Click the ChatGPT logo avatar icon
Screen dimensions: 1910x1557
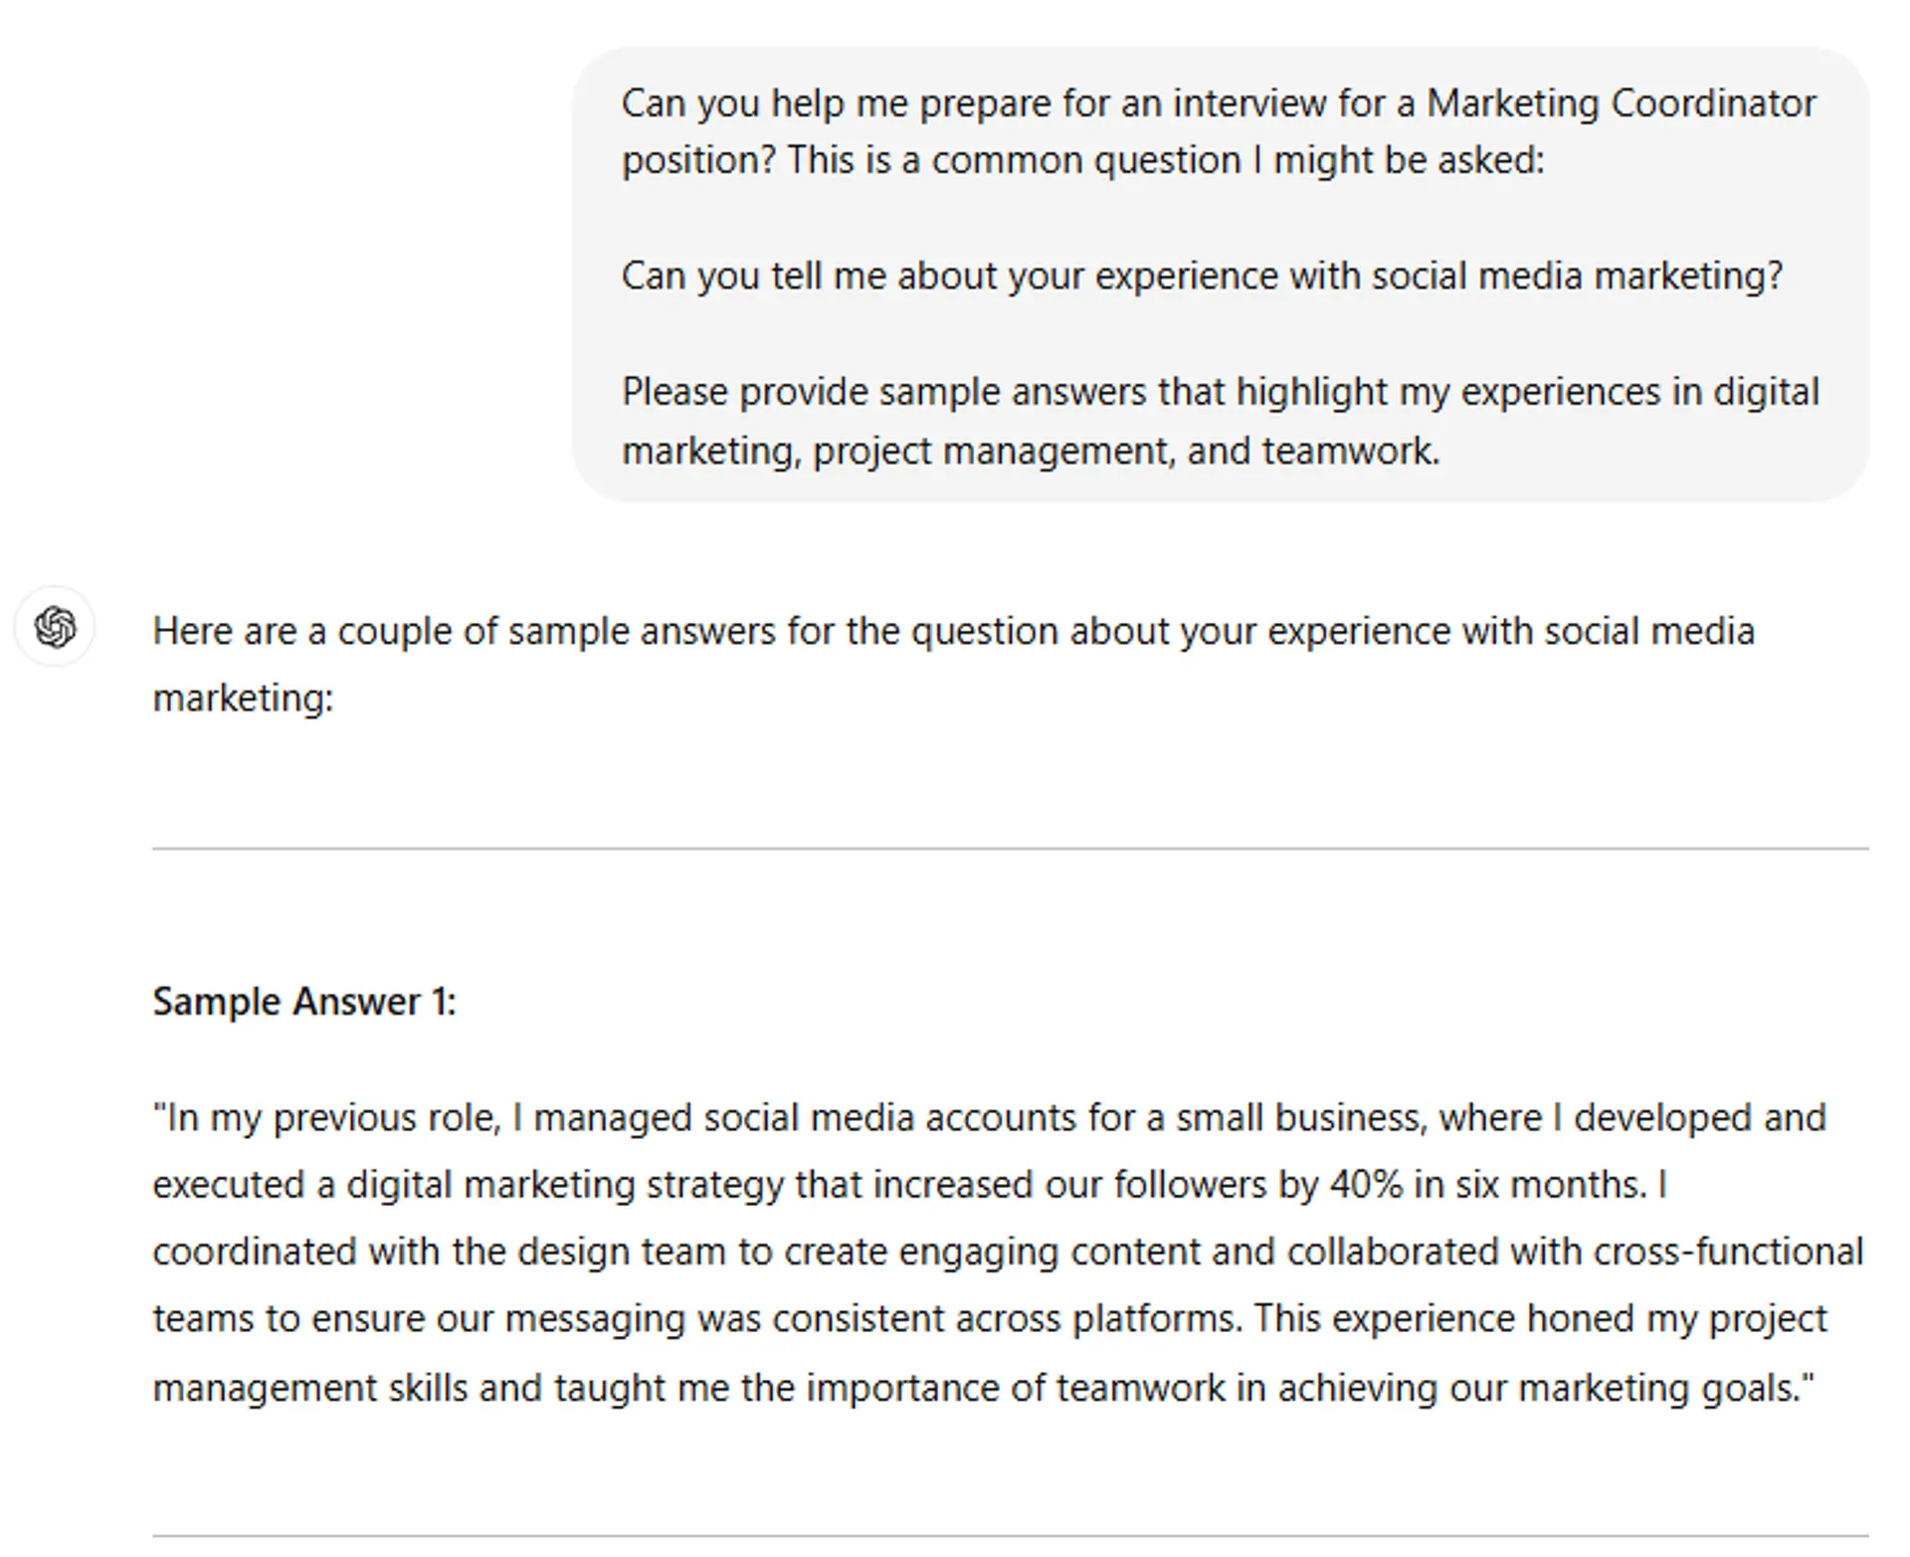click(x=55, y=628)
